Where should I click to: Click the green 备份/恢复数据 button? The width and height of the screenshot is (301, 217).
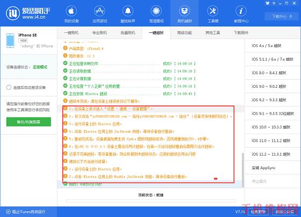pos(28,122)
